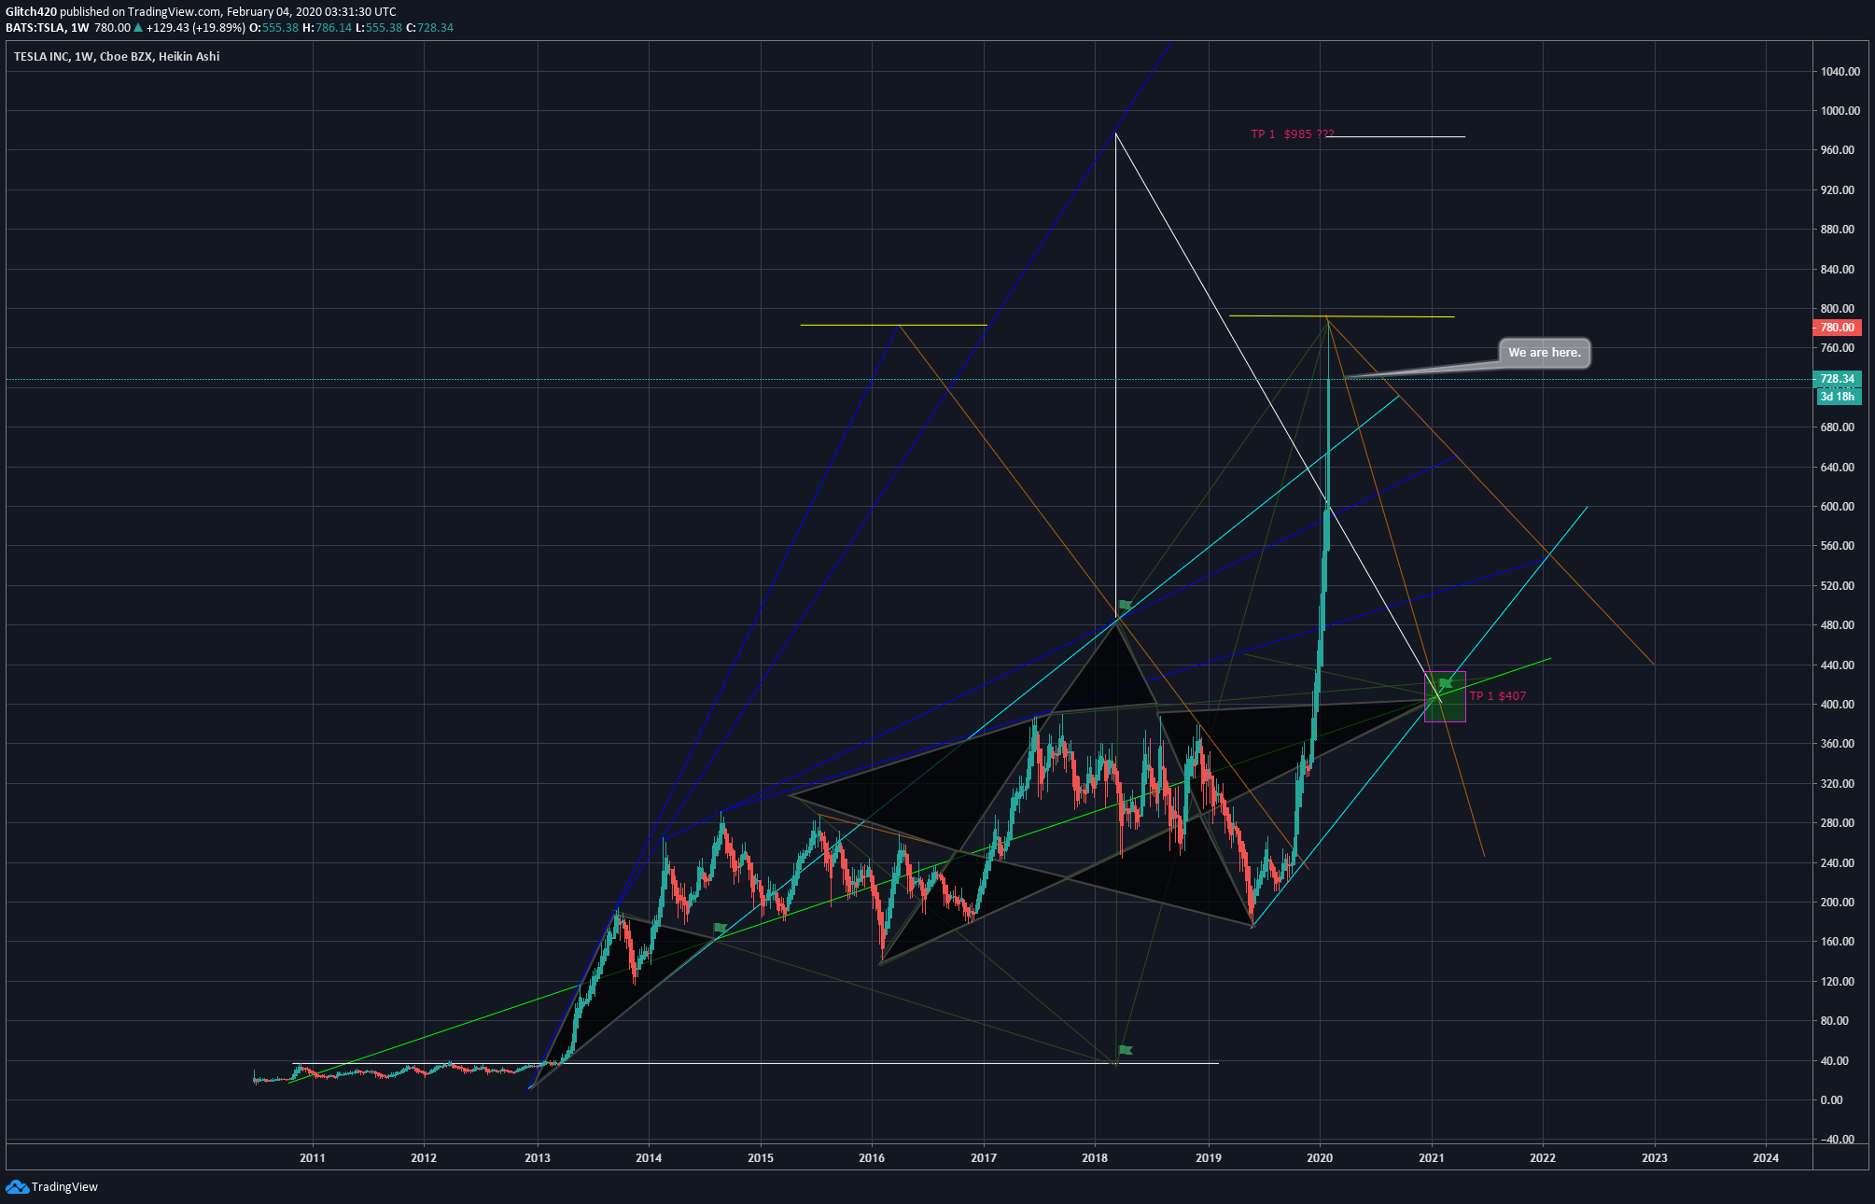Click the 1040.00 price axis label
Image resolution: width=1875 pixels, height=1204 pixels.
point(1840,72)
